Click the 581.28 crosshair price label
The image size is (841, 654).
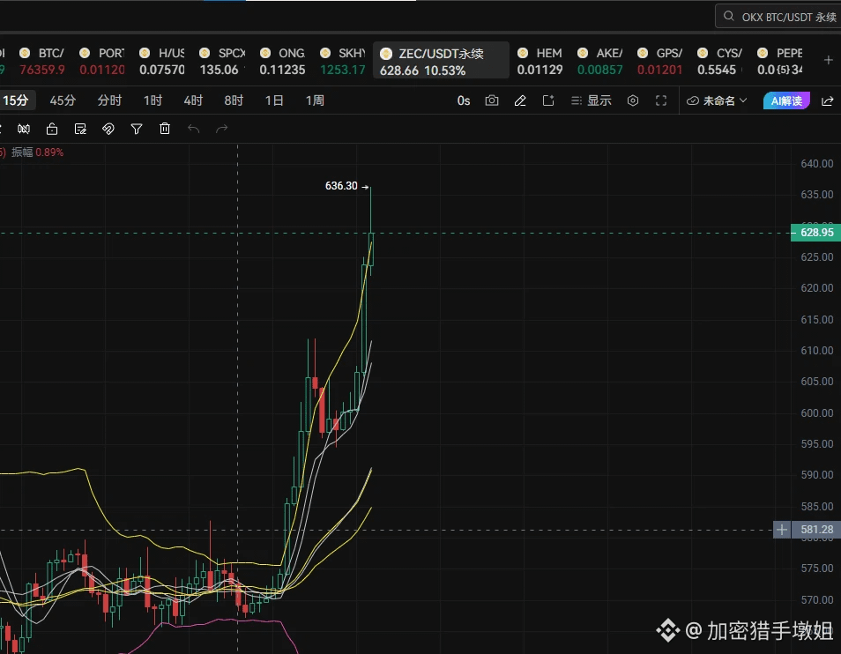pos(816,530)
